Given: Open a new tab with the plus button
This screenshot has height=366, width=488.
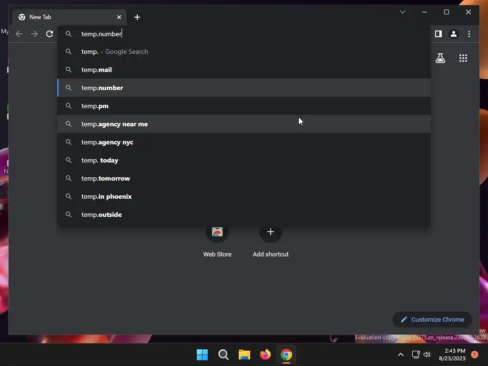Looking at the screenshot, I should (137, 17).
